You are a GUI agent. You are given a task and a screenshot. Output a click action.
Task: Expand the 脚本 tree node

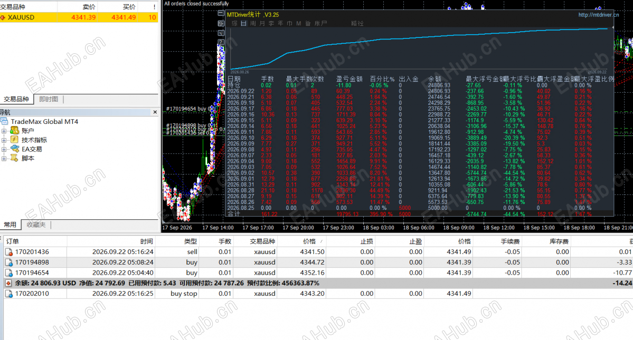[x=4, y=158]
